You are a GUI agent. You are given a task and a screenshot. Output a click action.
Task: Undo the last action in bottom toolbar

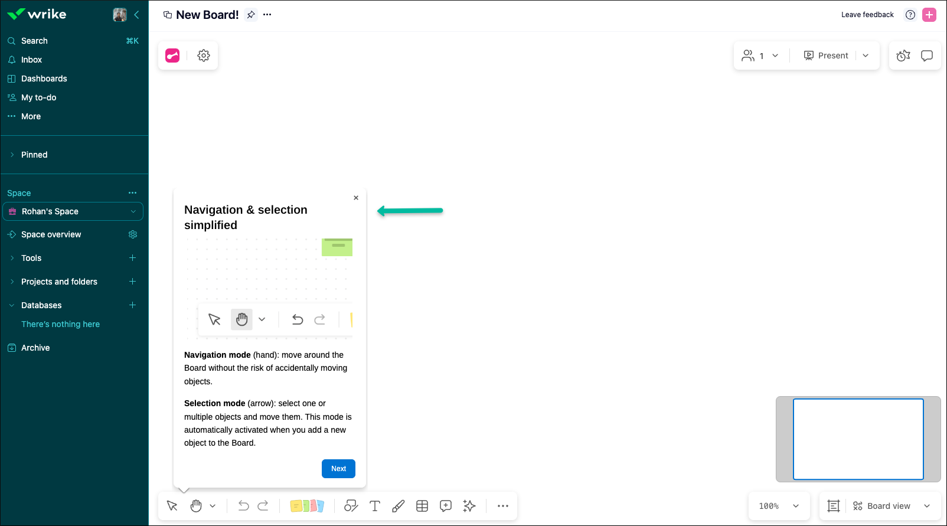243,506
